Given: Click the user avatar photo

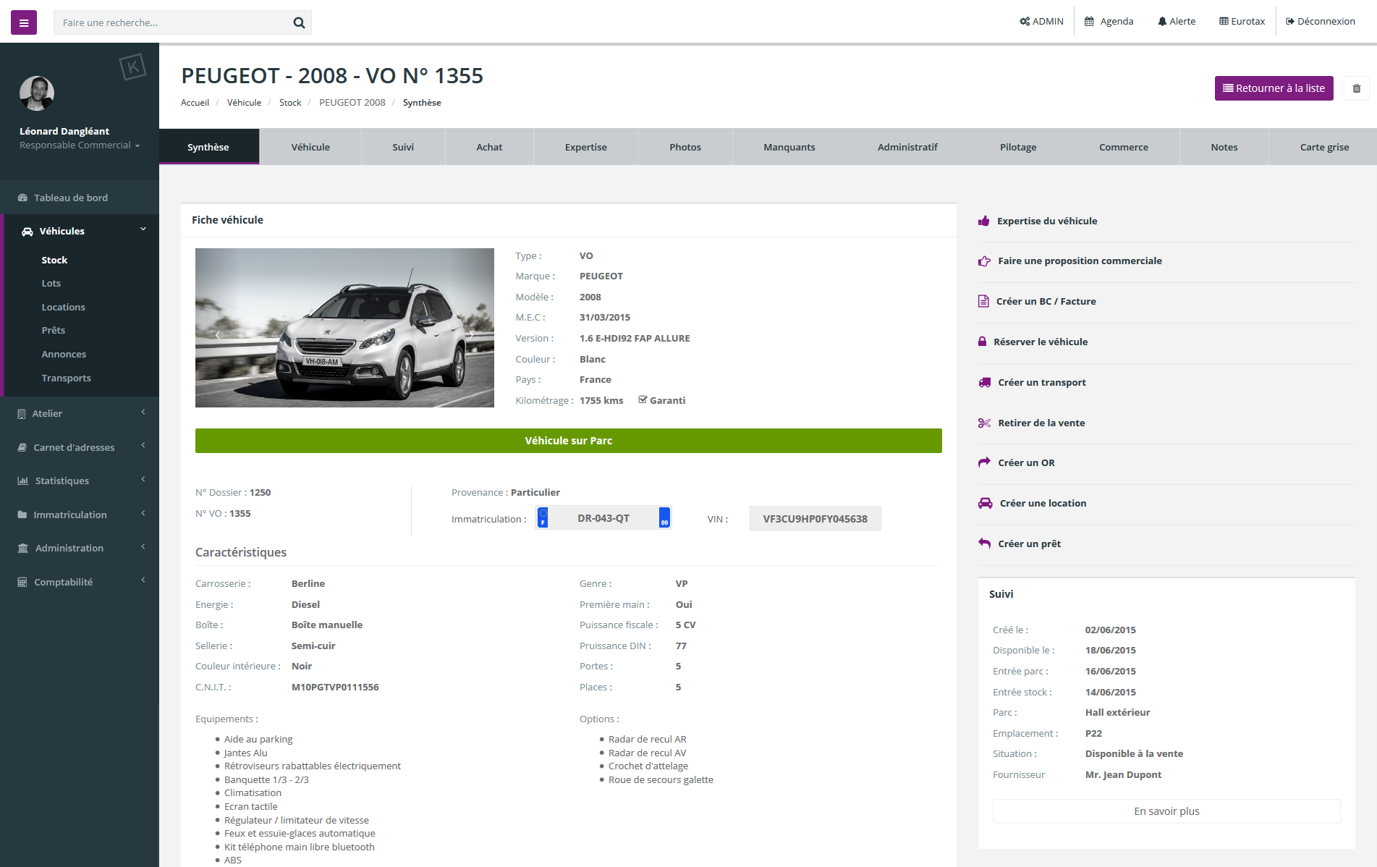Looking at the screenshot, I should click(37, 93).
